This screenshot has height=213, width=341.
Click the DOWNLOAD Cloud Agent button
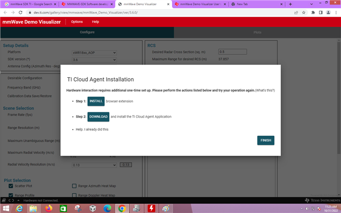point(98,117)
